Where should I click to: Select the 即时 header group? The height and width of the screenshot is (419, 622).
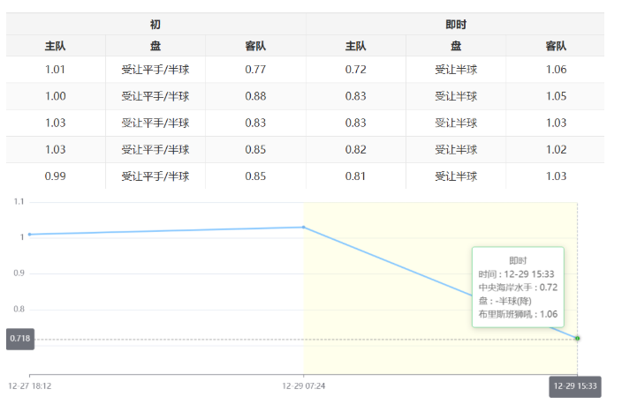[x=455, y=25]
